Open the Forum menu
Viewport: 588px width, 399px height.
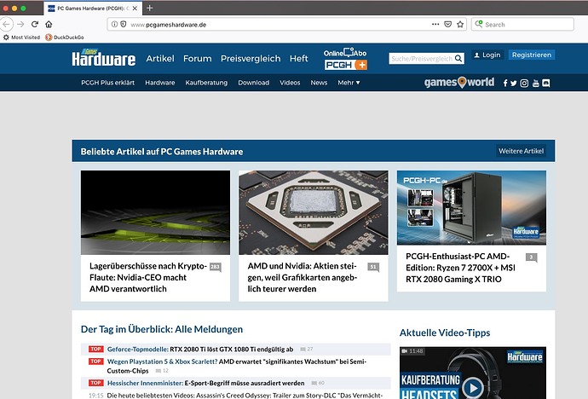pyautogui.click(x=197, y=59)
